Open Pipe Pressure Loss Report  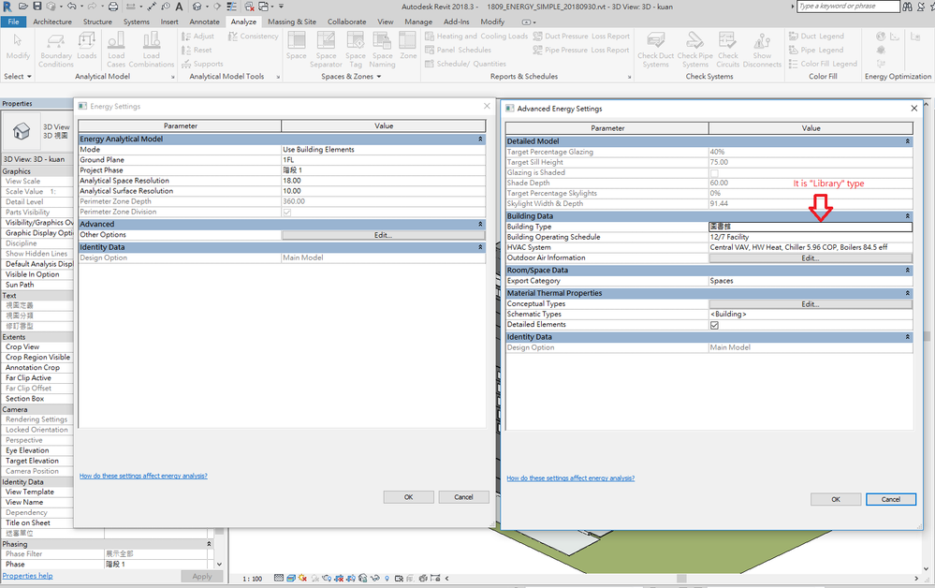(x=581, y=51)
